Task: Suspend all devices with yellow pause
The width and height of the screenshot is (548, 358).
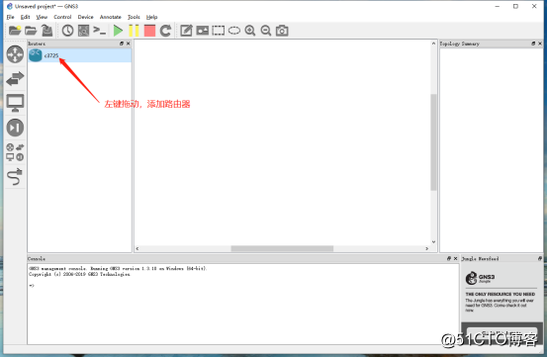Action: [x=134, y=31]
